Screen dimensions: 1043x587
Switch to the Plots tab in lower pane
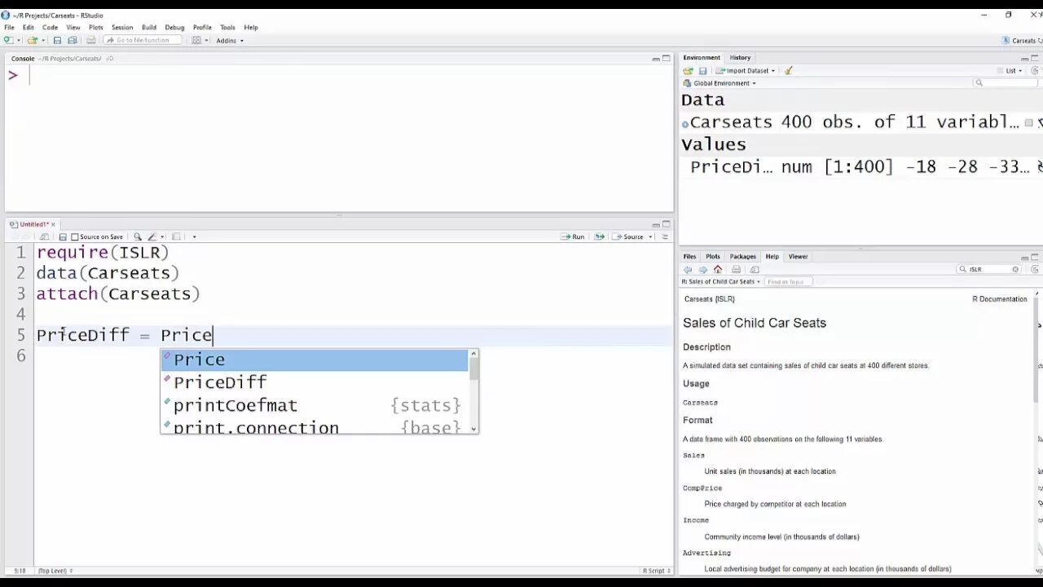pyautogui.click(x=713, y=257)
